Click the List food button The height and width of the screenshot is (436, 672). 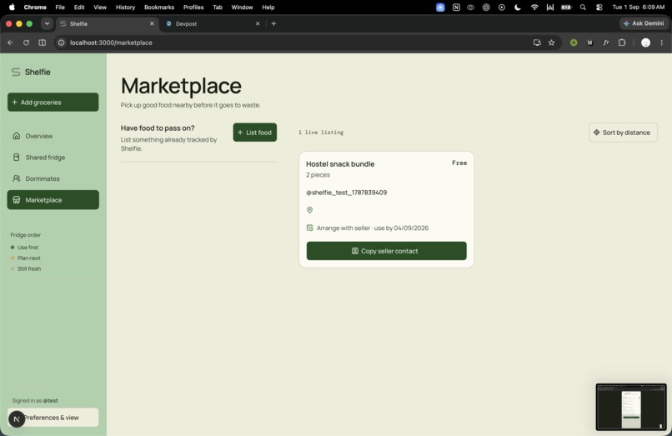[x=254, y=133]
